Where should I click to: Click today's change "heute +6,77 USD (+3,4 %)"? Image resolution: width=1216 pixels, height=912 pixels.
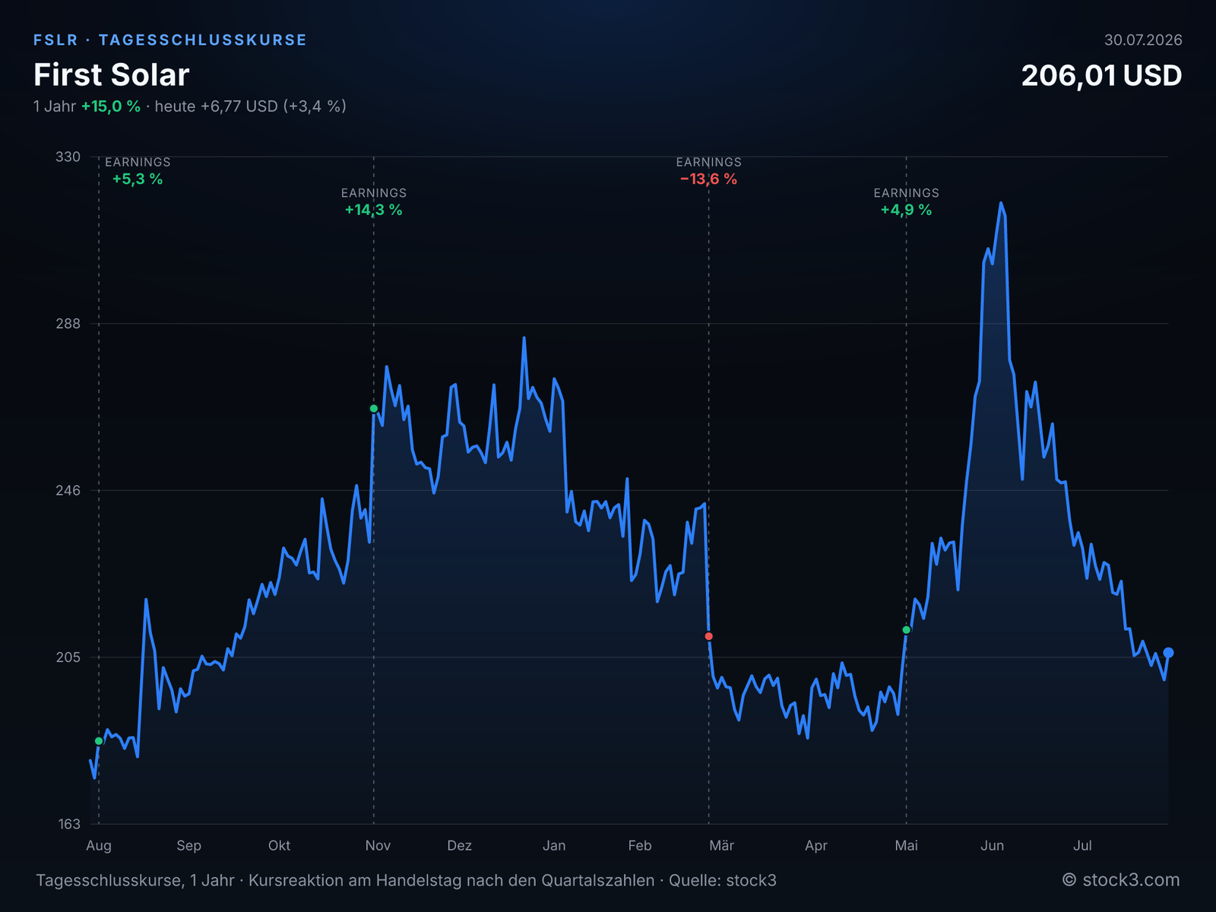(x=251, y=106)
